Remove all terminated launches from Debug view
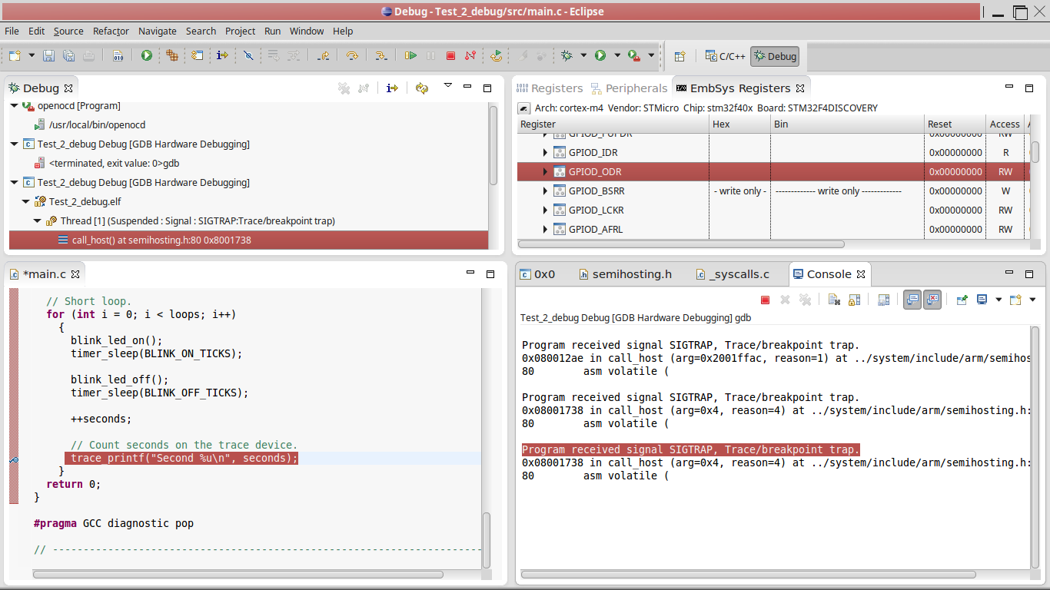1050x590 pixels. pos(344,88)
